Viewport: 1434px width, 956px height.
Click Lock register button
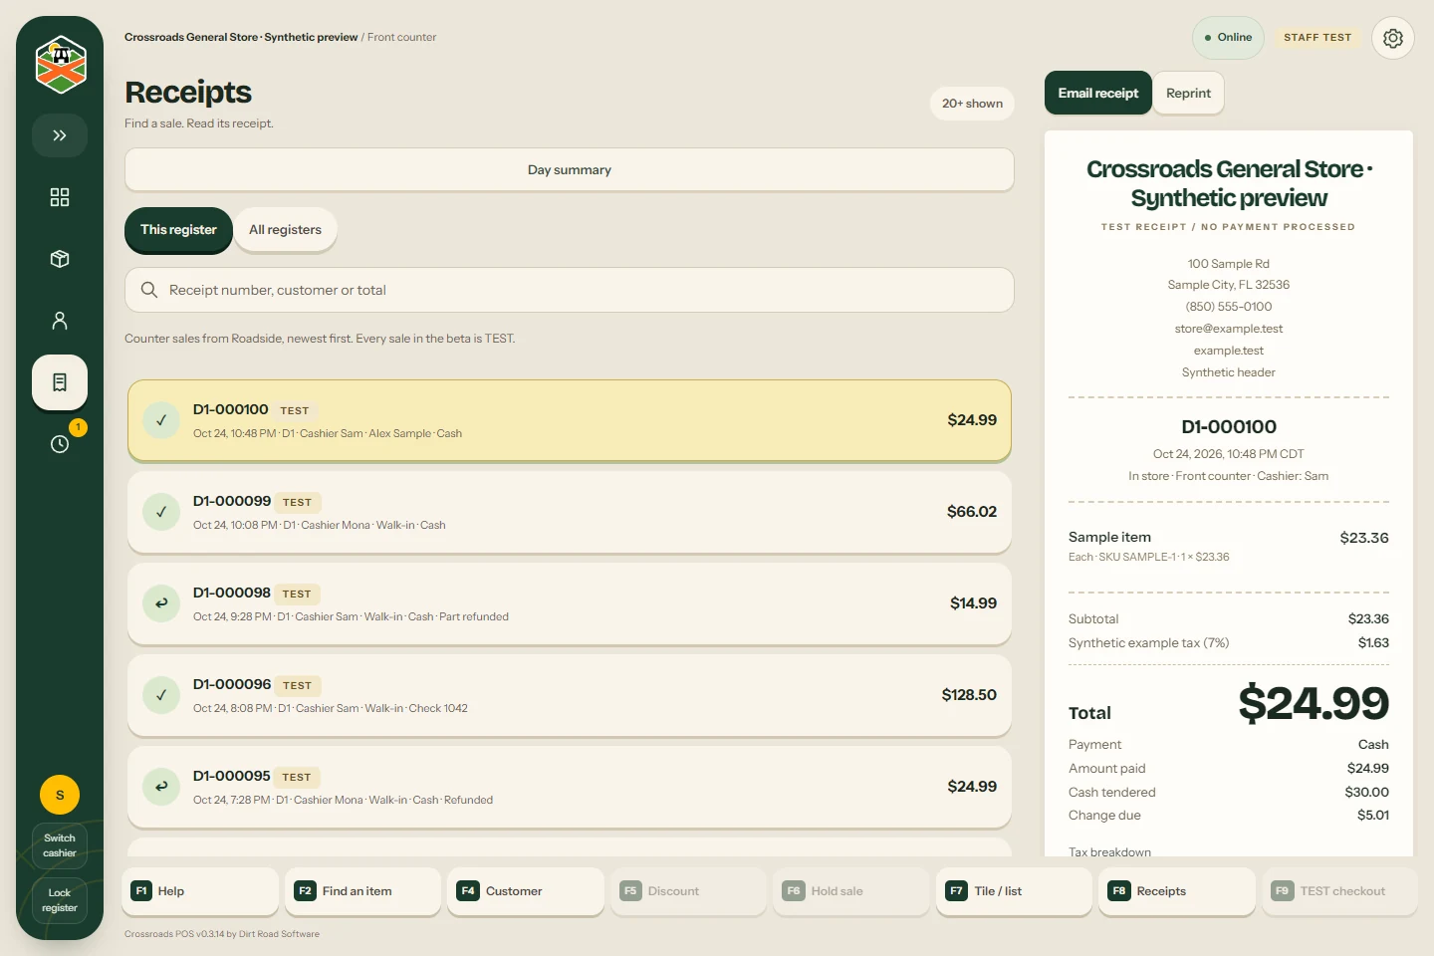(60, 900)
